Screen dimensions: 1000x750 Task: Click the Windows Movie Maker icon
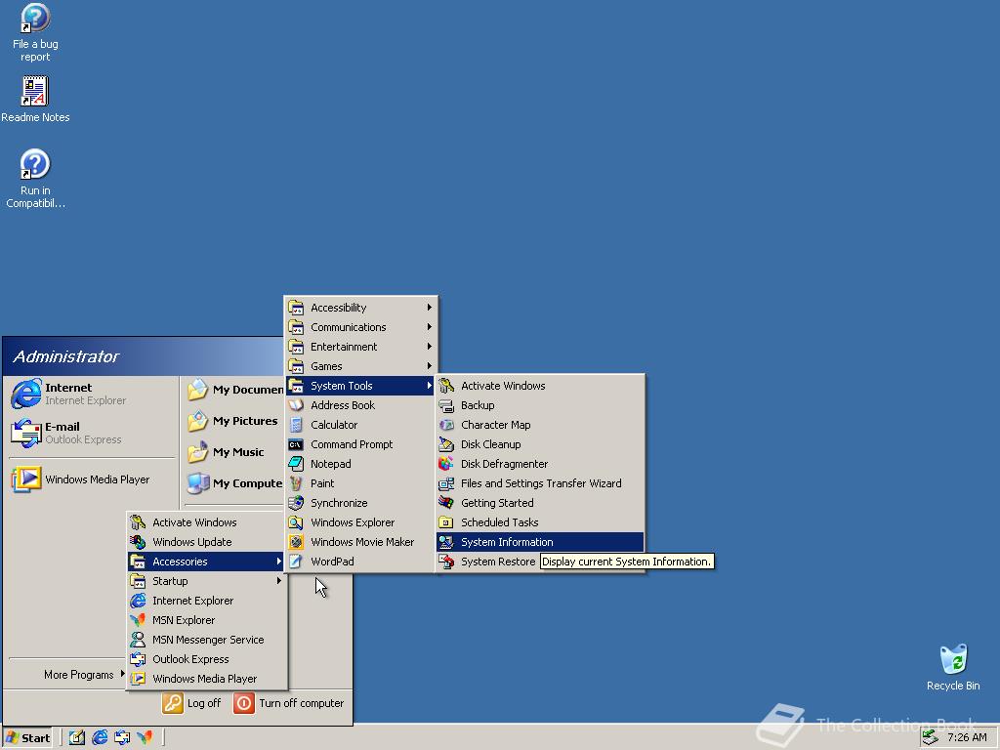click(x=296, y=542)
